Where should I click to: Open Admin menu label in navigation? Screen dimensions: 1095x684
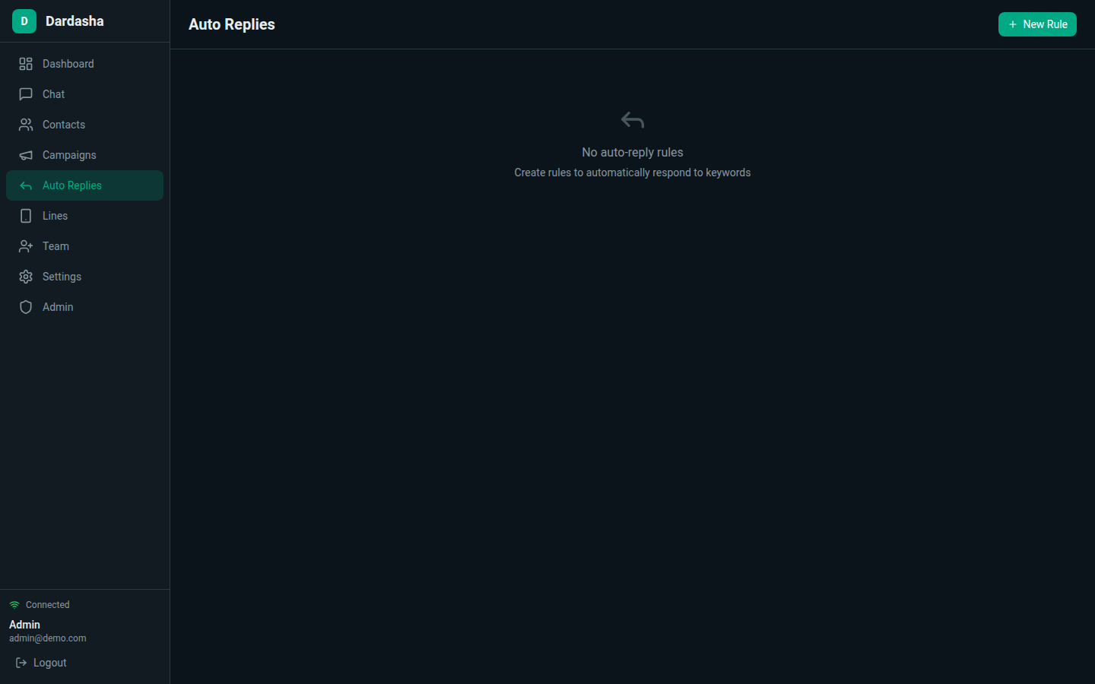(58, 307)
